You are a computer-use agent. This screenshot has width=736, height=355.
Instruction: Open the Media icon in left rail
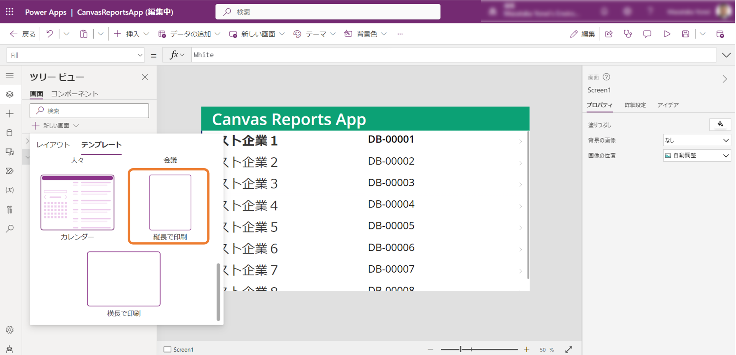tap(10, 152)
